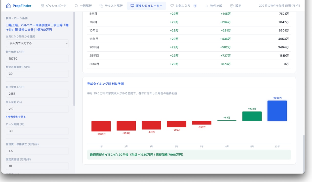
Task: Click the 2年 bar showing -909万
Action: (x=126, y=126)
